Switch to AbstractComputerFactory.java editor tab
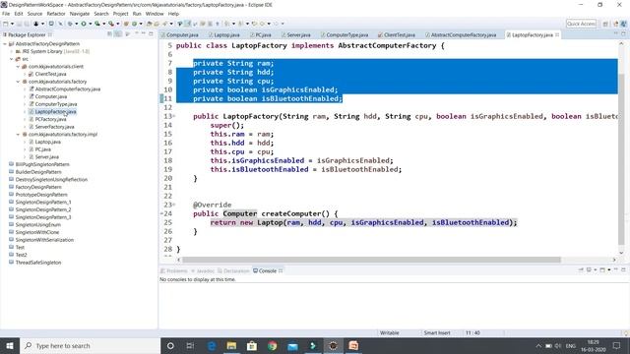 pos(461,35)
